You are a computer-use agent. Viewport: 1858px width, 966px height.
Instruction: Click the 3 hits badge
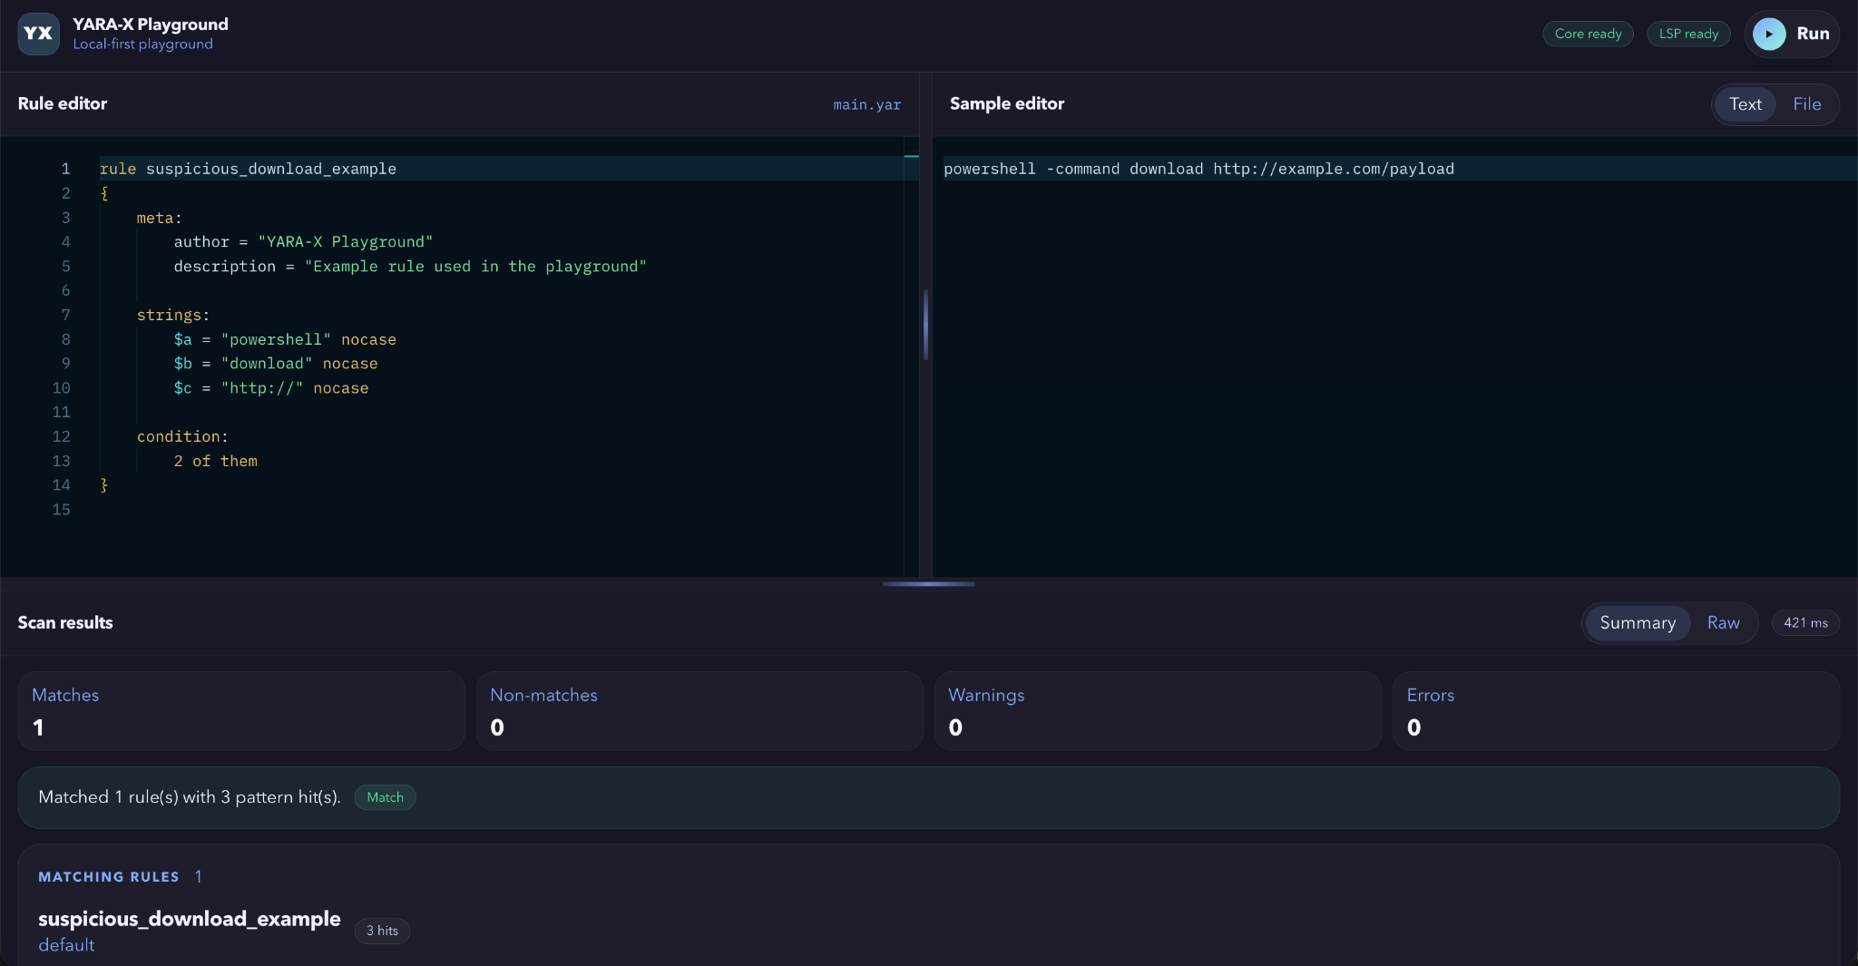(x=382, y=931)
